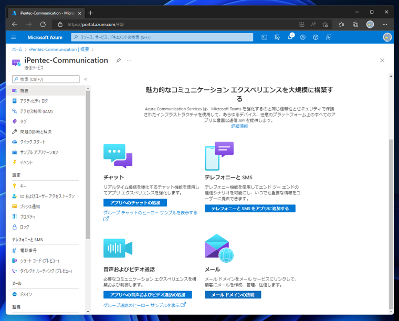Focus the sidebar 検索 (Ctrl+/) box
The width and height of the screenshot is (399, 321).
point(46,79)
